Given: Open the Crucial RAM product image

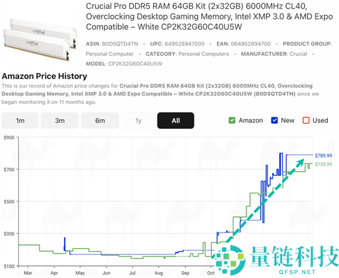Looking at the screenshot, I should [40, 40].
